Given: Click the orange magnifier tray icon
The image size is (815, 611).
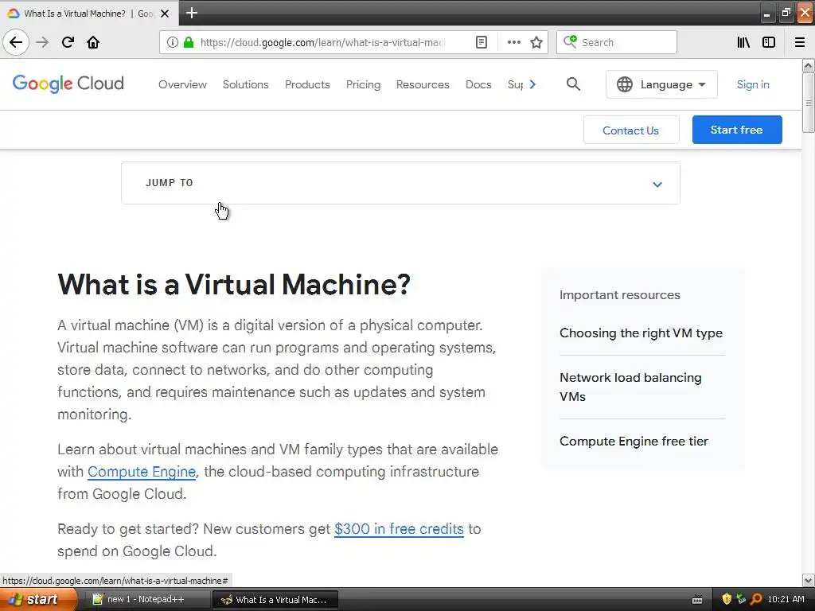Looking at the screenshot, I should tap(756, 600).
